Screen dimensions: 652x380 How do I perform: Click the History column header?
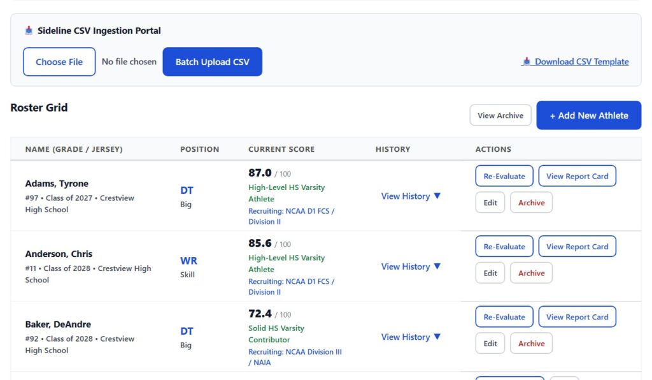click(392, 149)
